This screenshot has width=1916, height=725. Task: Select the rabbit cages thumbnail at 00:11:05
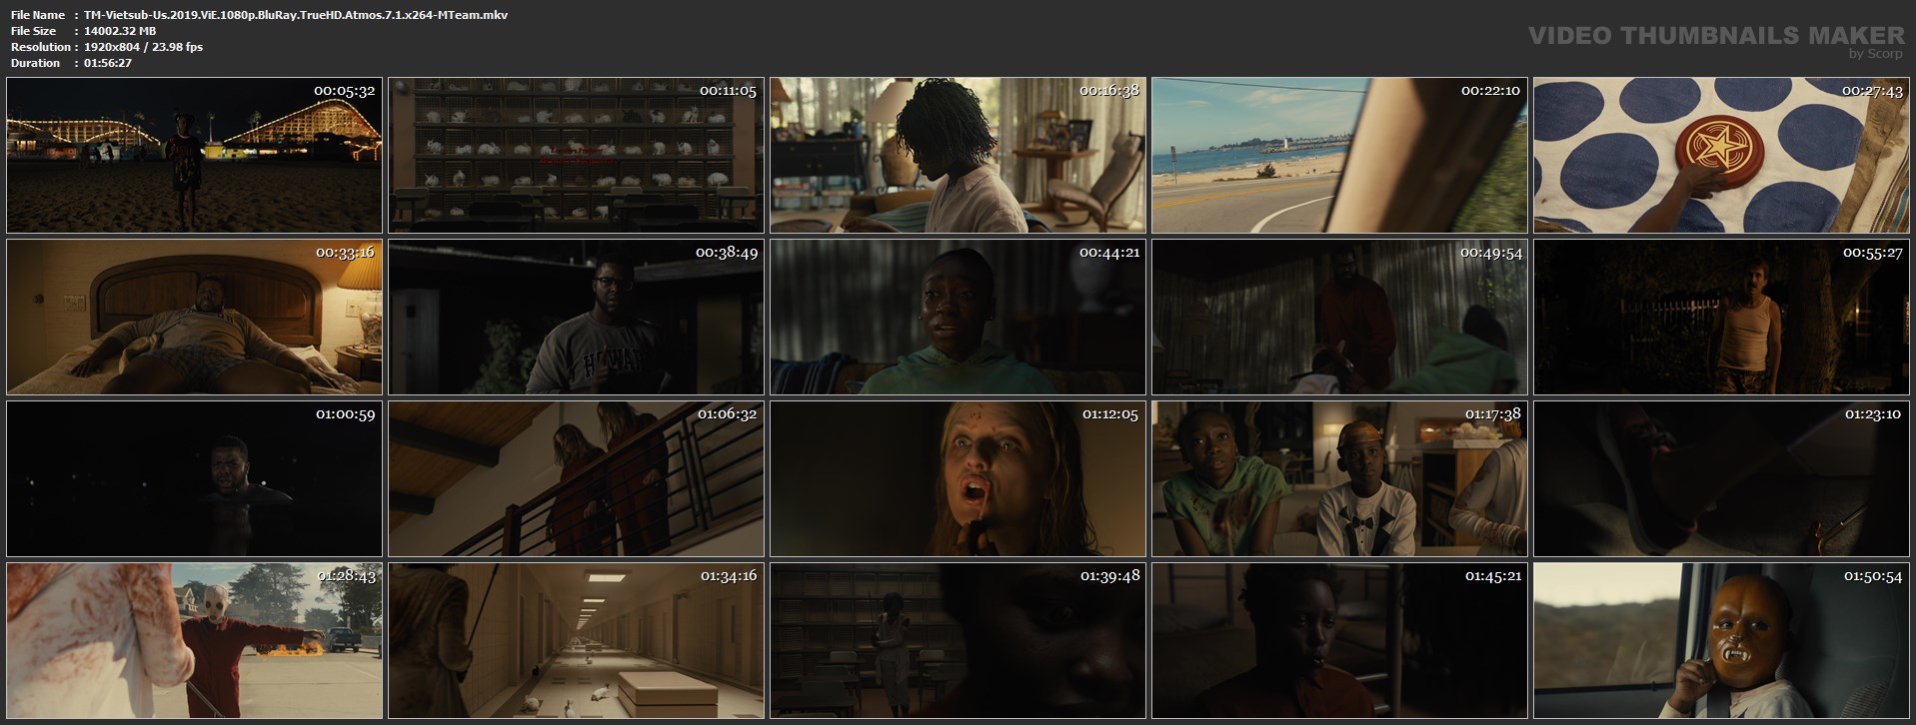tap(576, 156)
